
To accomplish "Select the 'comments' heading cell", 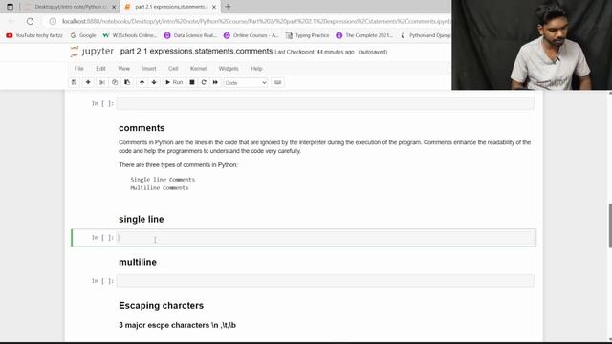I will coord(142,128).
